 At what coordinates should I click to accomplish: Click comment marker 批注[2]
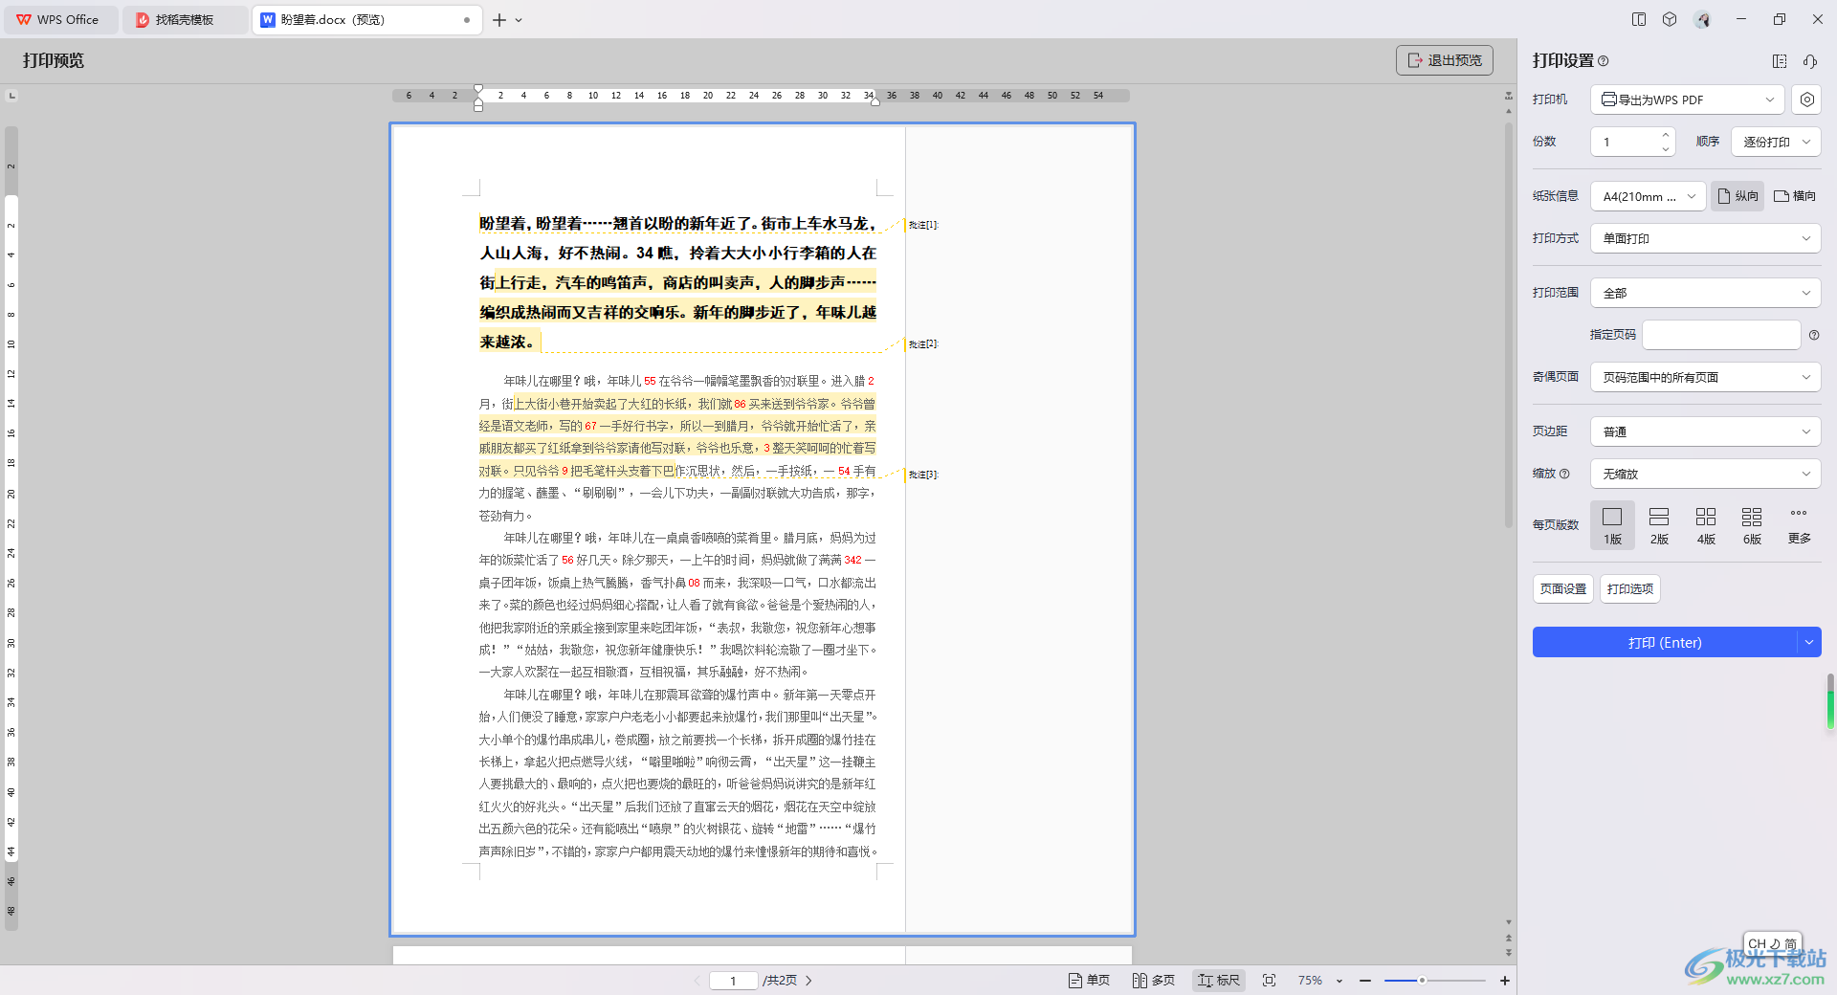[923, 343]
